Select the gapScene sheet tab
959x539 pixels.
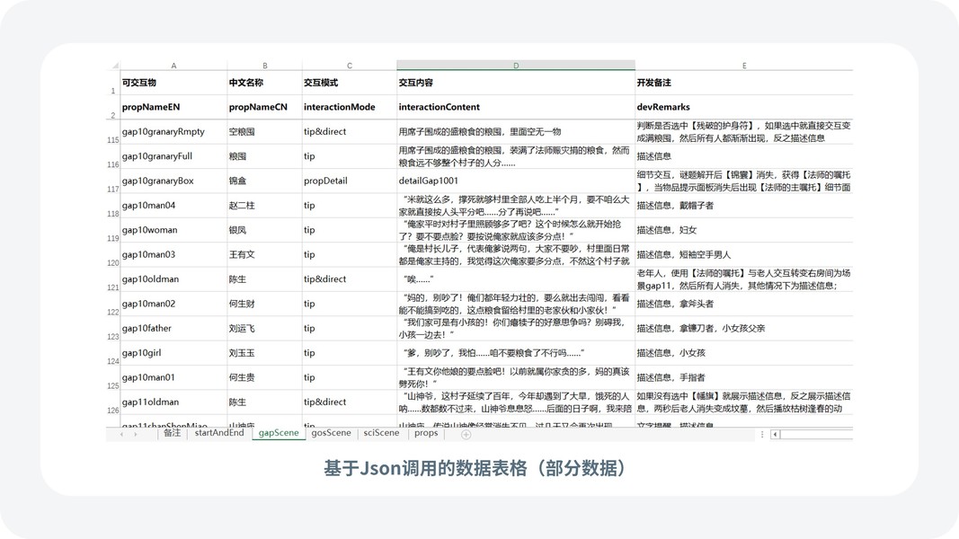pos(279,433)
